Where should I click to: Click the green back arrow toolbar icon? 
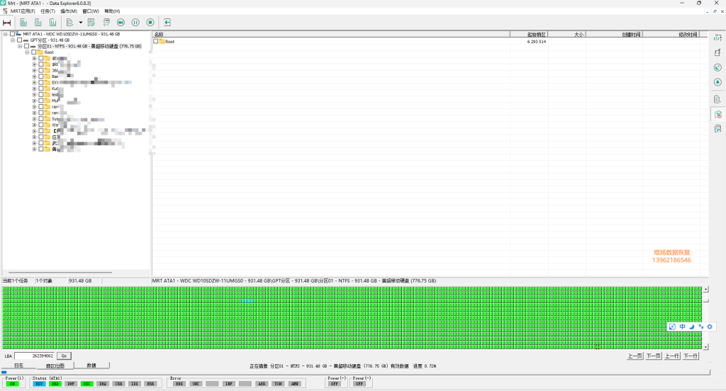pos(167,23)
